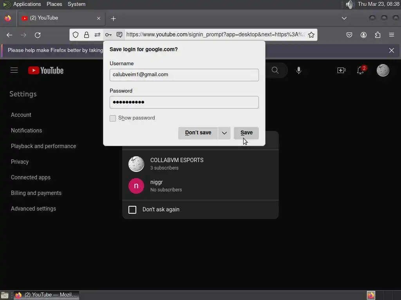The image size is (401, 300).
Task: Select the (2) YouTube browser tab
Action: (x=61, y=18)
